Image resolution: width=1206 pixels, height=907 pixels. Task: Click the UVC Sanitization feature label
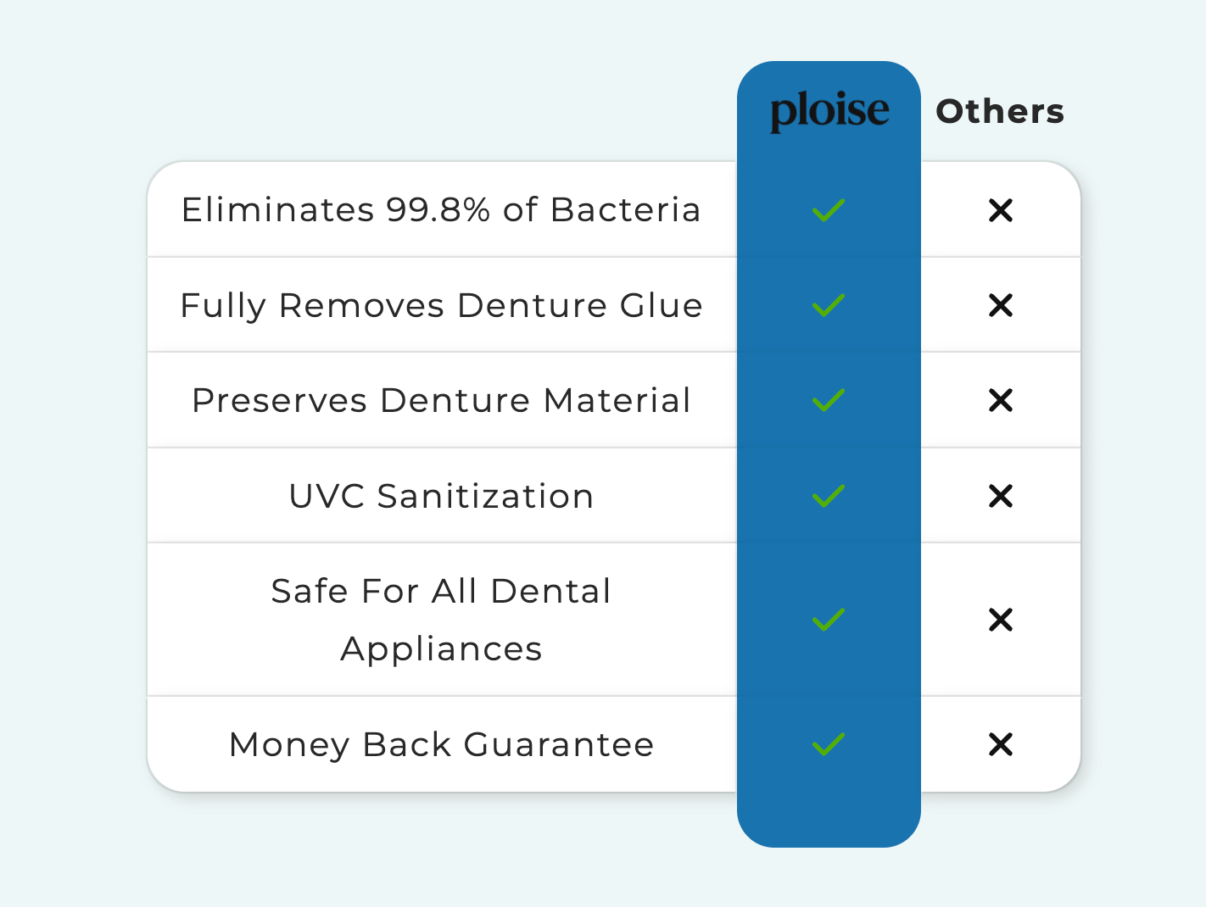[x=441, y=496]
